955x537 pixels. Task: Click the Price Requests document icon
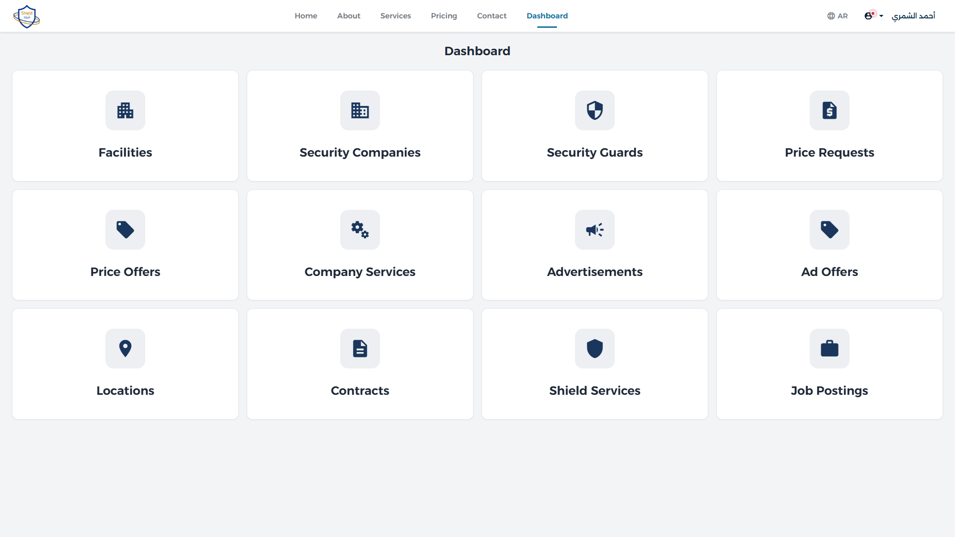point(829,110)
